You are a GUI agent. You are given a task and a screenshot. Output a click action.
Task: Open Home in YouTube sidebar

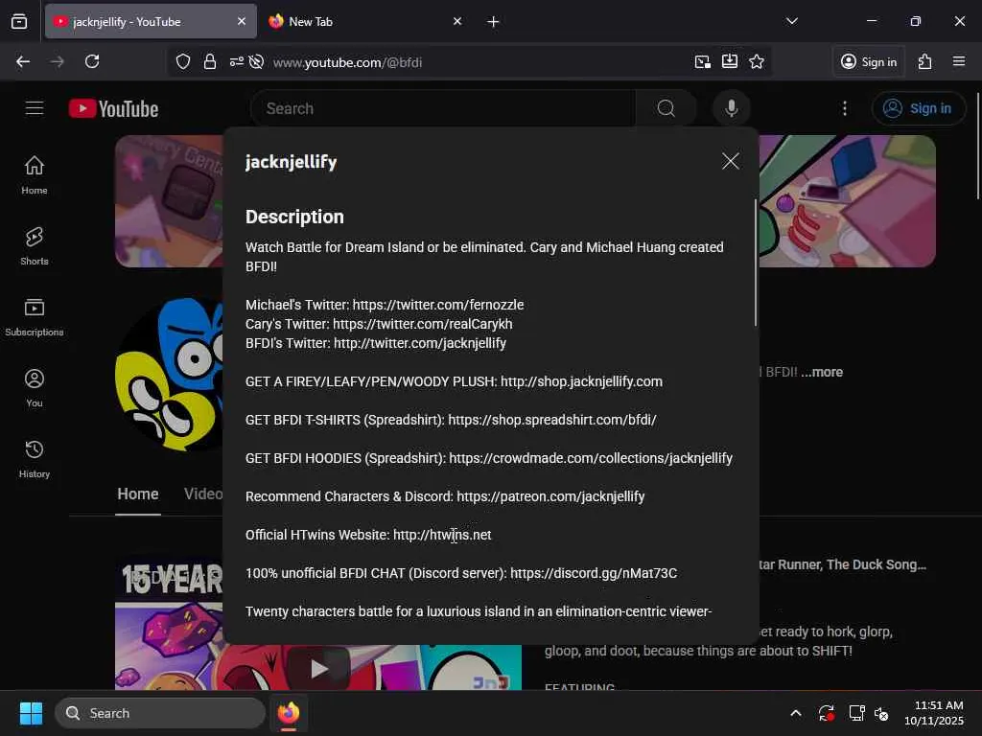coord(35,175)
